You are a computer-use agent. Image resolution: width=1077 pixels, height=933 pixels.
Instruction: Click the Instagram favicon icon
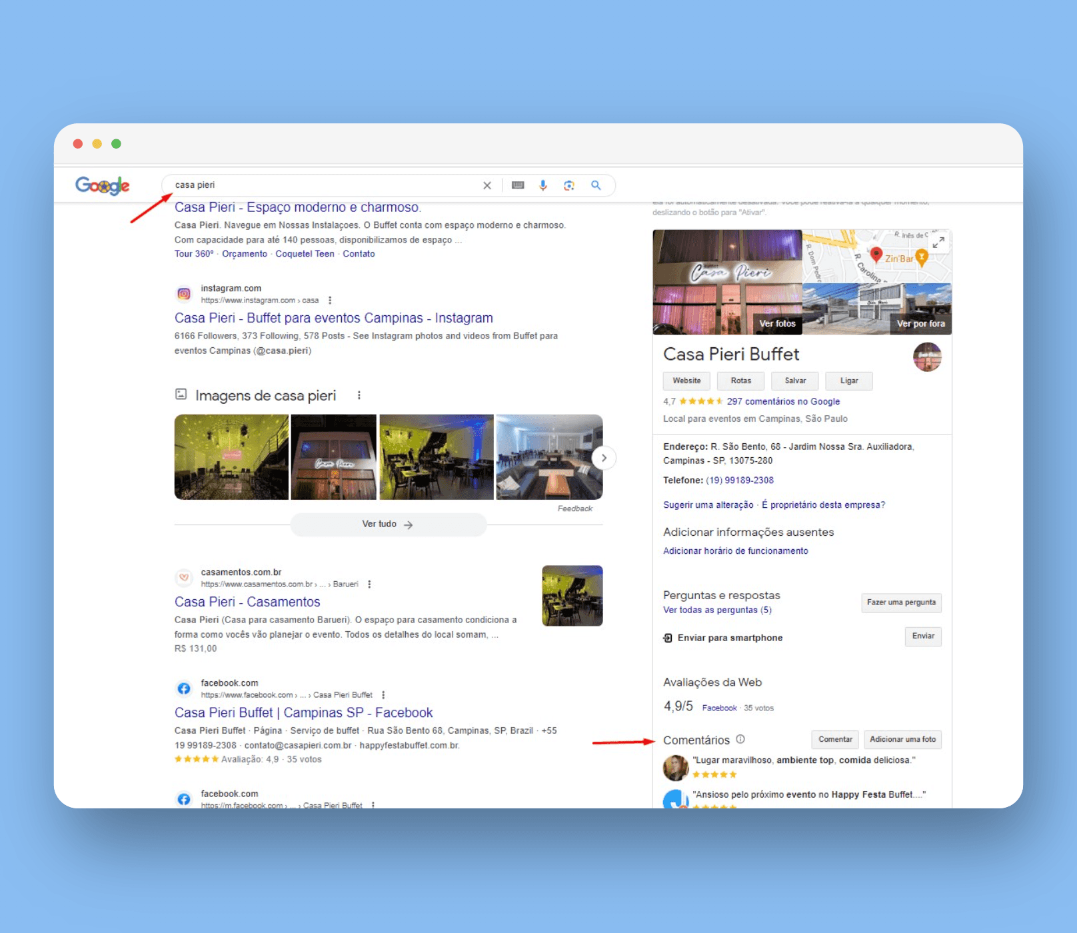click(x=184, y=294)
